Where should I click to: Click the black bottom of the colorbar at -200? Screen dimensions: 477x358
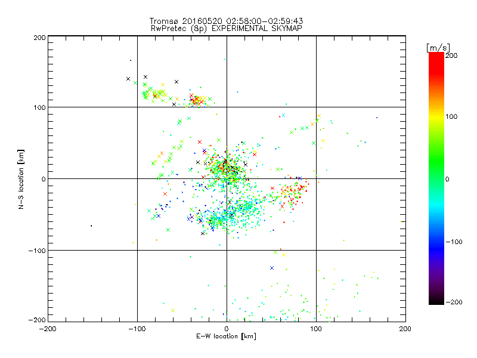click(x=436, y=301)
